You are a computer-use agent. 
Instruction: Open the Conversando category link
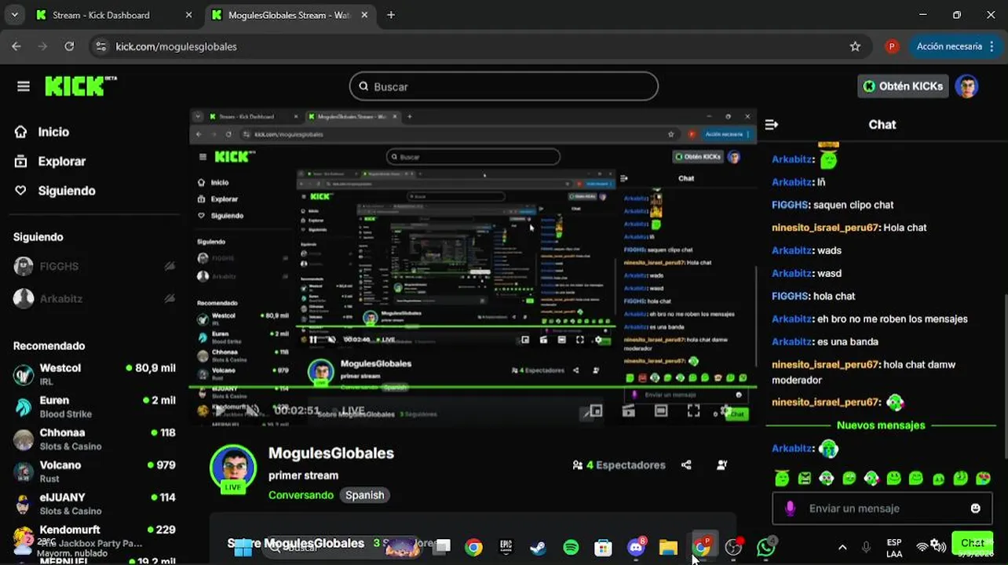pos(301,495)
